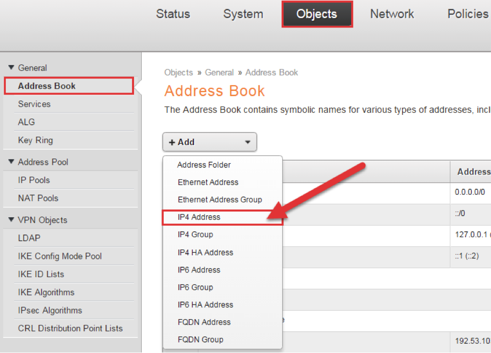Collapse the General section triangle

[11, 68]
